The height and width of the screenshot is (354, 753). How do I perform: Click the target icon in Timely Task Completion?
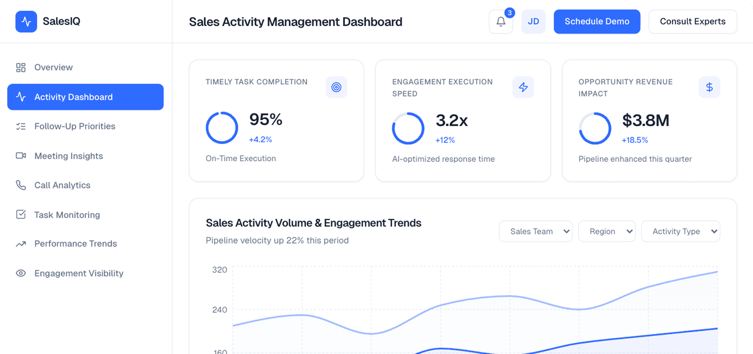click(x=336, y=87)
